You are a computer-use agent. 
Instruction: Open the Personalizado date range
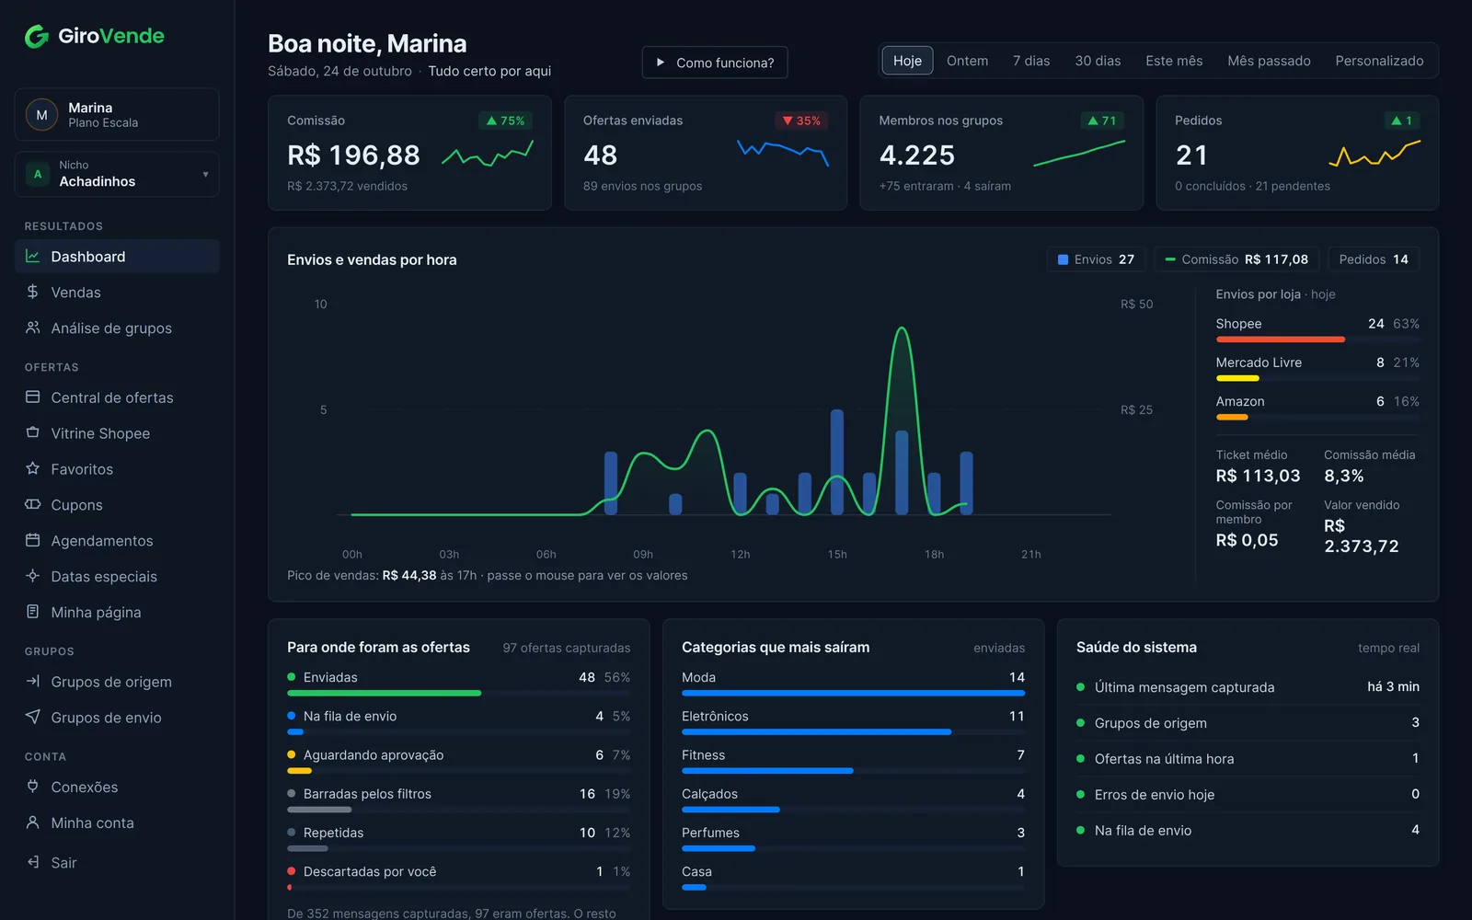(1379, 61)
